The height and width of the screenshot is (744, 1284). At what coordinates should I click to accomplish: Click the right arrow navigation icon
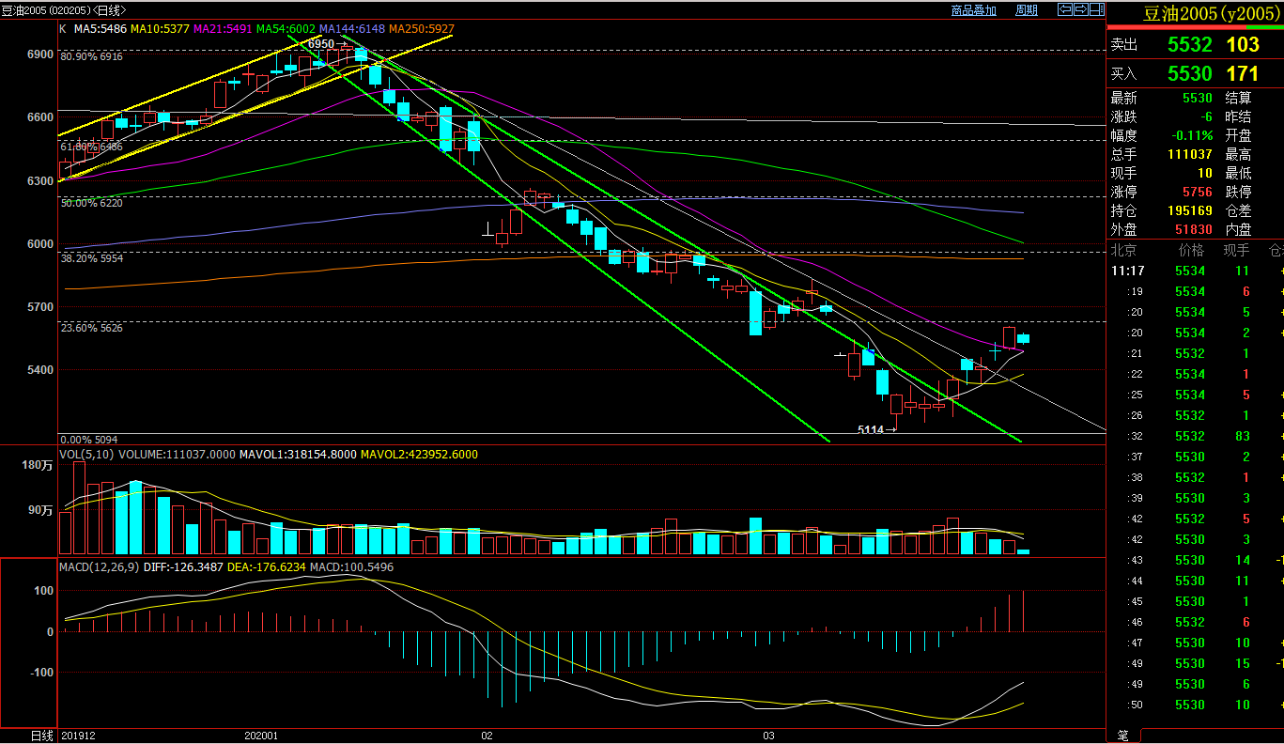tap(1080, 9)
